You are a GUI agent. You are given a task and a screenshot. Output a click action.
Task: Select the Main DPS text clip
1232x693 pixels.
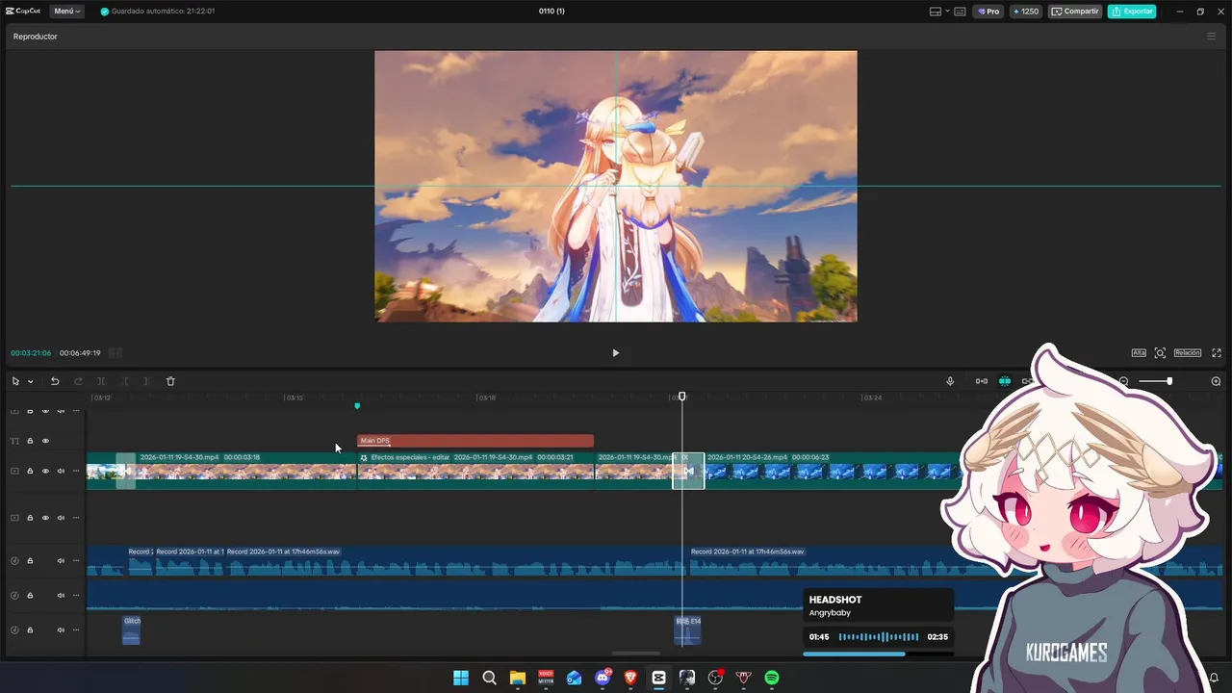[x=475, y=441]
